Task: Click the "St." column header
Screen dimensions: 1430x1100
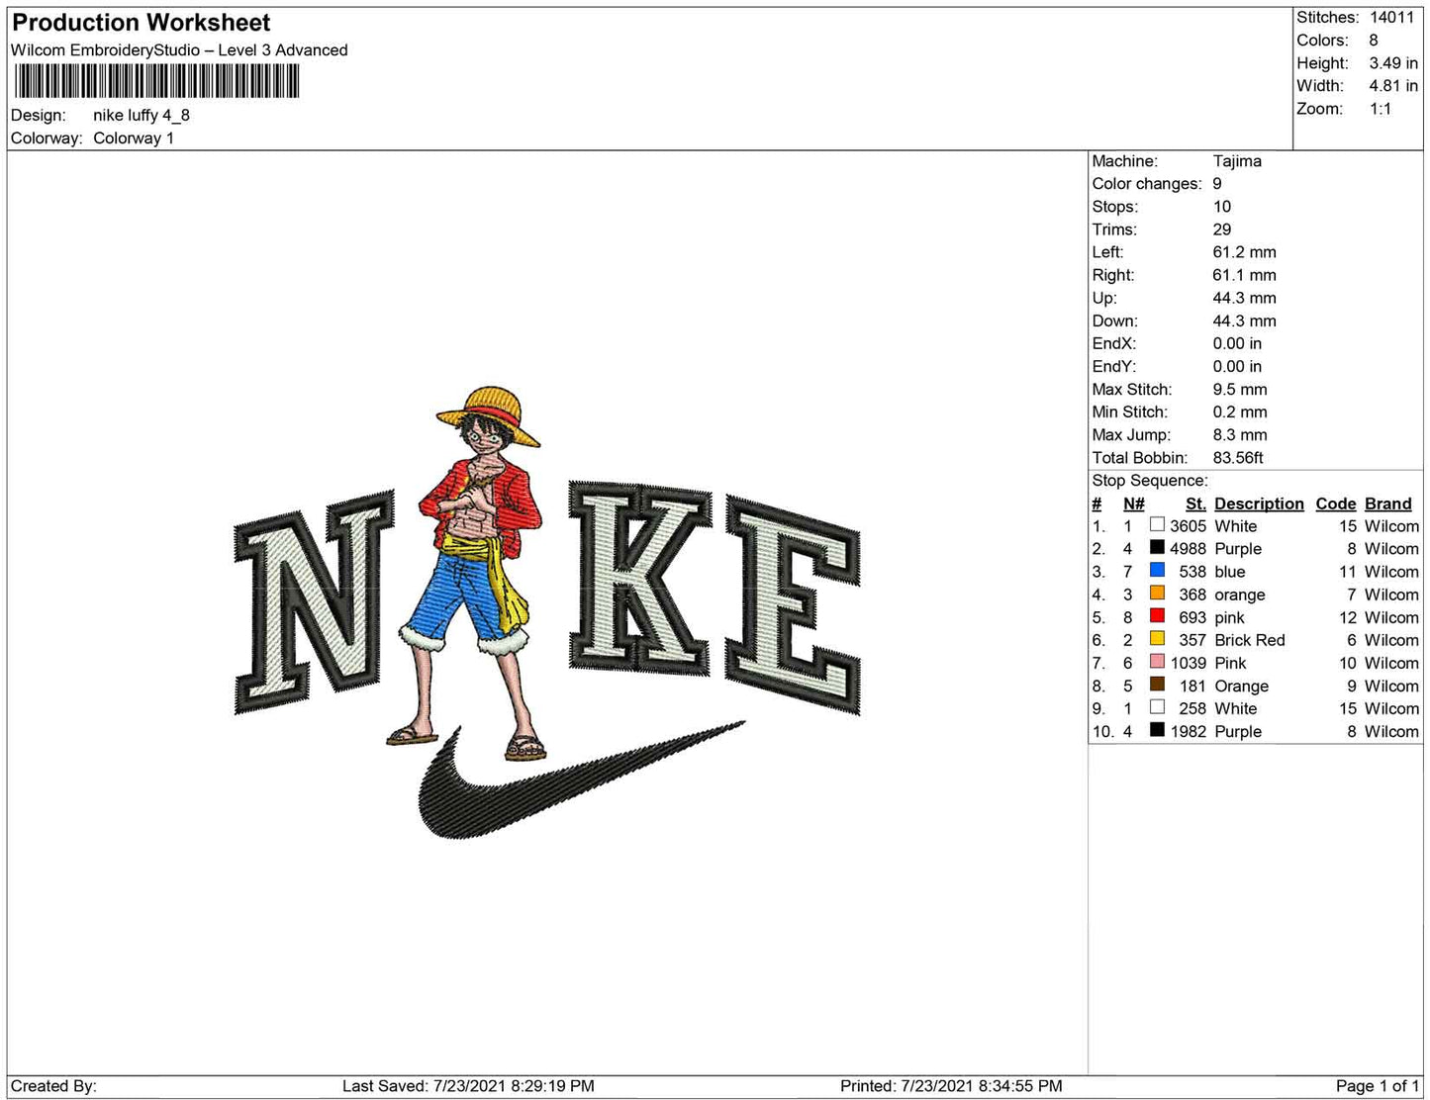Action: point(1195,504)
